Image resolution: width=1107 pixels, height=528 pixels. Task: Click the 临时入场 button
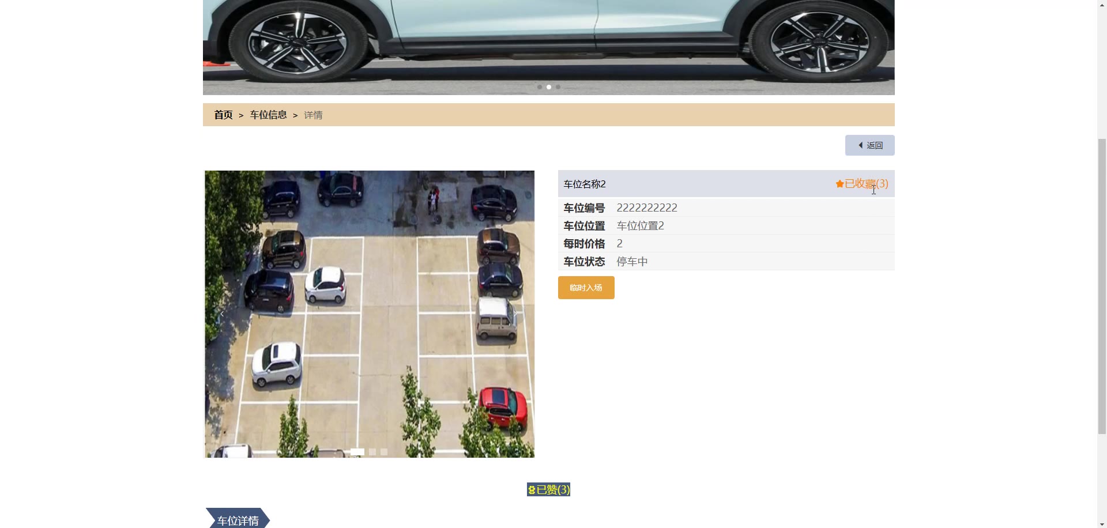pyautogui.click(x=586, y=288)
